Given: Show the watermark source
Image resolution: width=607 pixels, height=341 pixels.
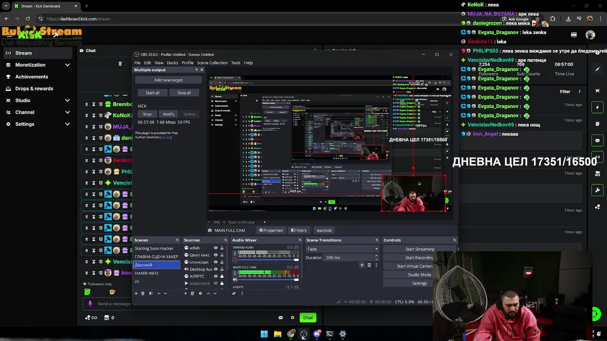Looking at the screenshot, I should pos(215,283).
